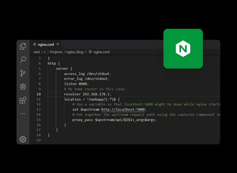Select the nginx.conf editor tab
237x173 pixels.
coord(43,44)
